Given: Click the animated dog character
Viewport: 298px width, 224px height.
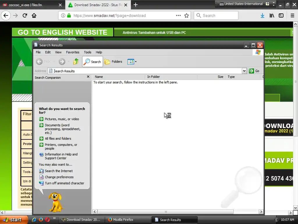Looking at the screenshot, I should coord(55,202).
